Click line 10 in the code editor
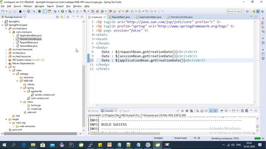This screenshot has height=149, width=266. coord(175,60)
